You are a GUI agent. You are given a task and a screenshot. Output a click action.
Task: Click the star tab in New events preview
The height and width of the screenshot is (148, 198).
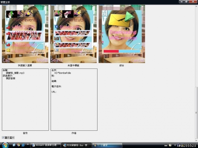point(28,14)
